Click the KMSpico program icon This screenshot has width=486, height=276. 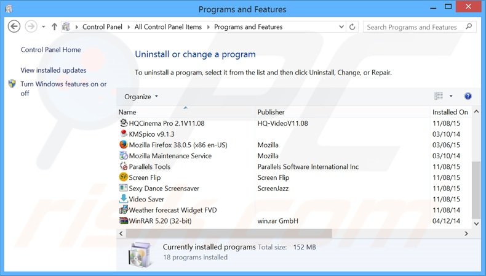pos(124,134)
